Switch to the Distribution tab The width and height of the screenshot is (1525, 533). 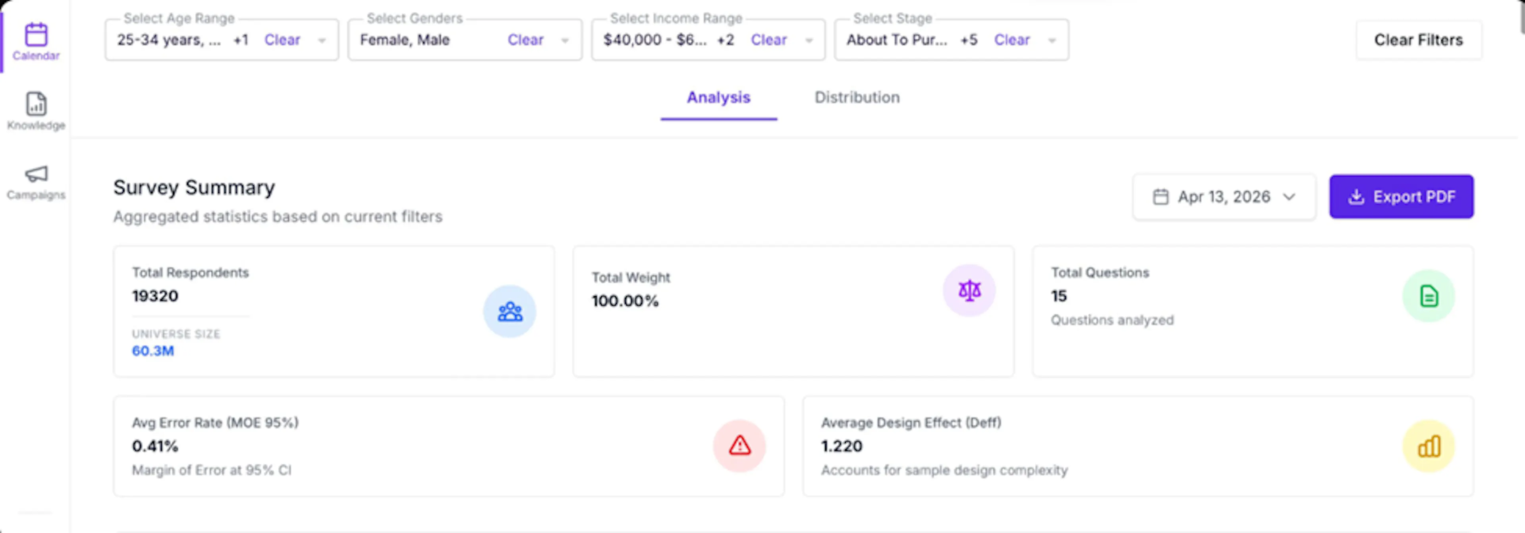pos(857,98)
